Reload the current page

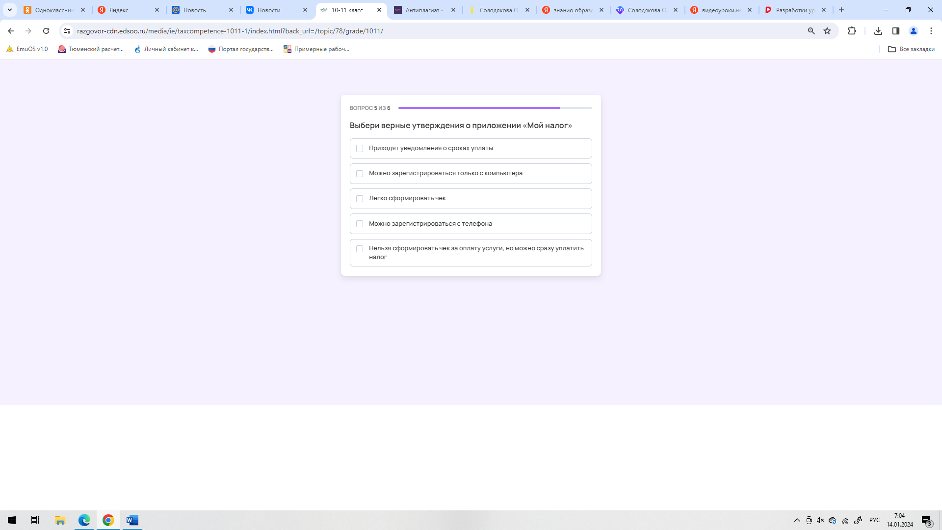46,31
